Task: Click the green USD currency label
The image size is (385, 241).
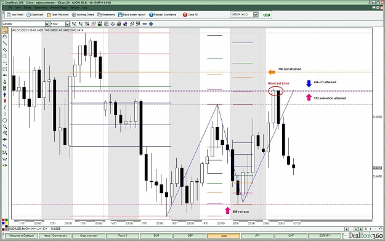Action: point(266,15)
